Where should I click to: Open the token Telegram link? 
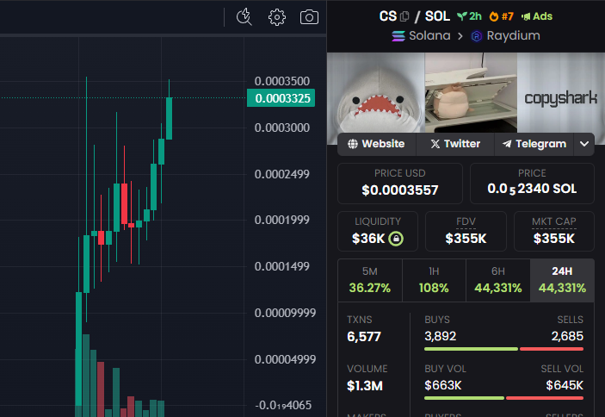tap(534, 144)
